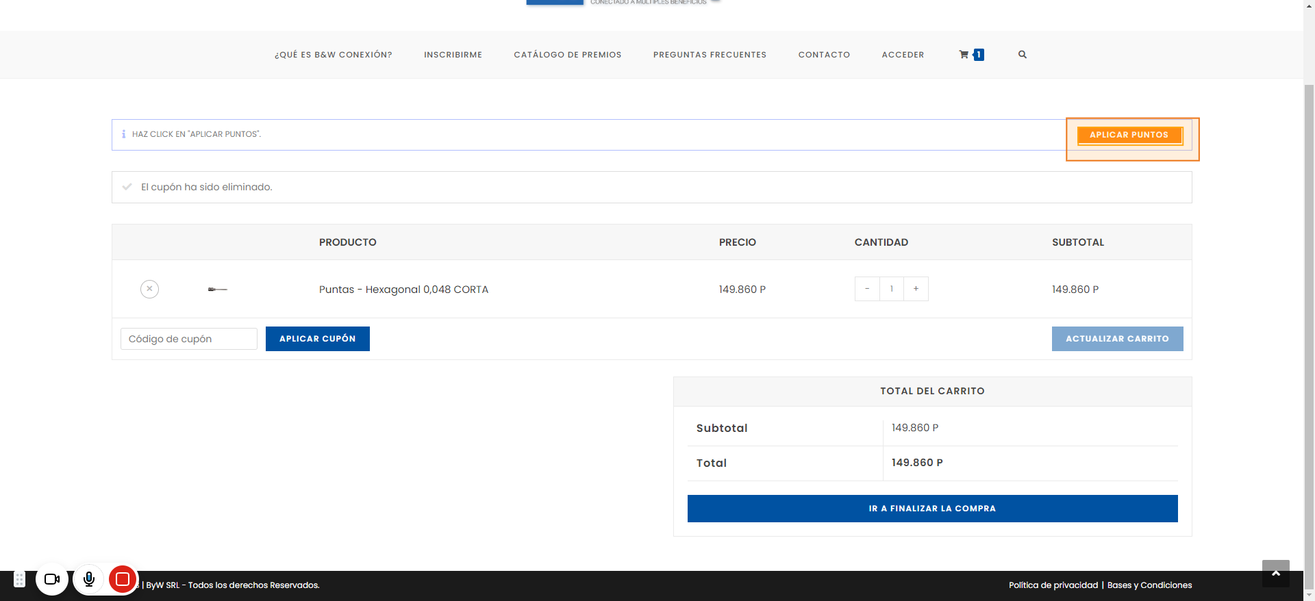This screenshot has width=1315, height=601.
Task: Go to Preguntas Frecuentes page
Action: [x=710, y=55]
